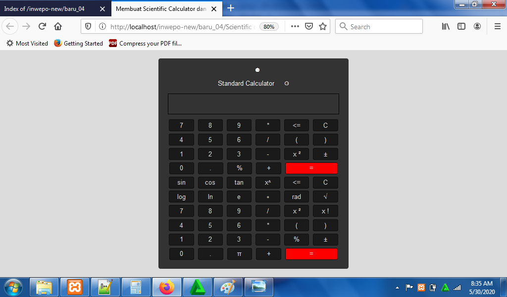
Task: Open the Windows Start orb
Action: (x=13, y=287)
